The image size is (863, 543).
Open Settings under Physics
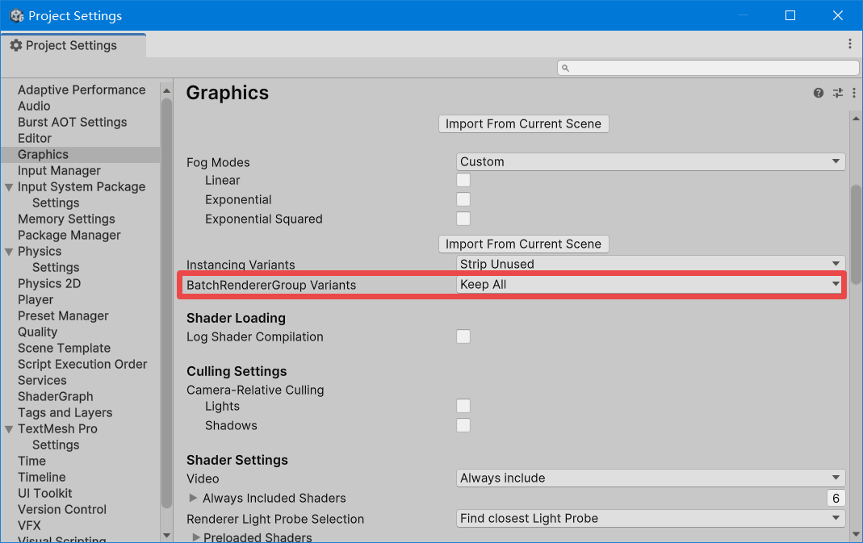click(56, 267)
